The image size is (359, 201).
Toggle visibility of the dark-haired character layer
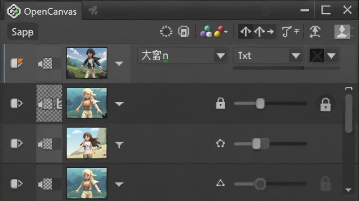tap(17, 63)
